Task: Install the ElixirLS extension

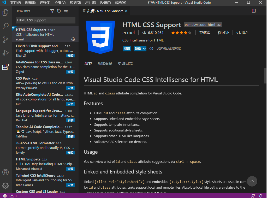Action: [70, 56]
